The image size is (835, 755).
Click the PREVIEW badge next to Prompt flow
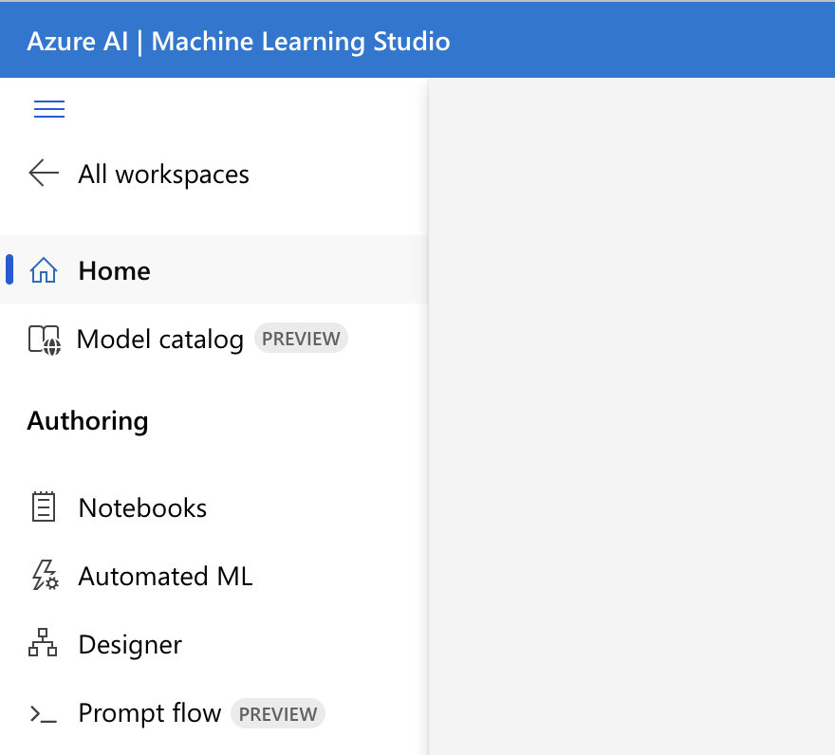coord(277,712)
